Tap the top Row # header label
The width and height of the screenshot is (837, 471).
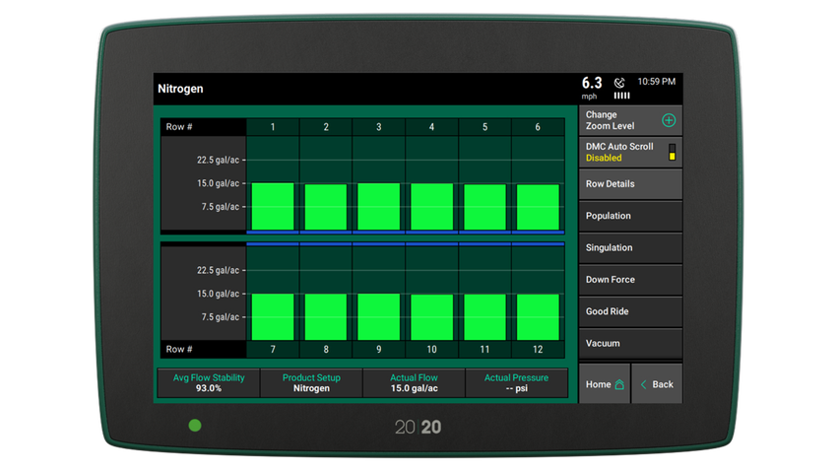[x=179, y=126]
